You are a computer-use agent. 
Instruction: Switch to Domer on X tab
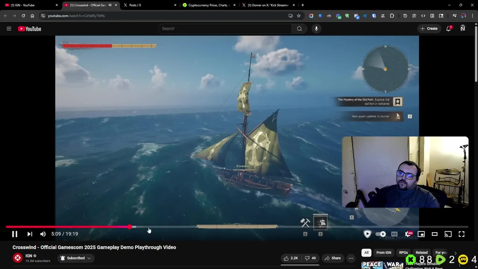[268, 5]
